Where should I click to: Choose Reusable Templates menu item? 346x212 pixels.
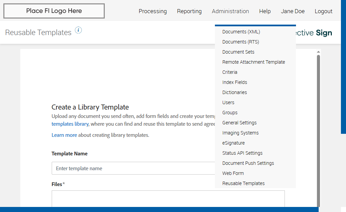(243, 183)
